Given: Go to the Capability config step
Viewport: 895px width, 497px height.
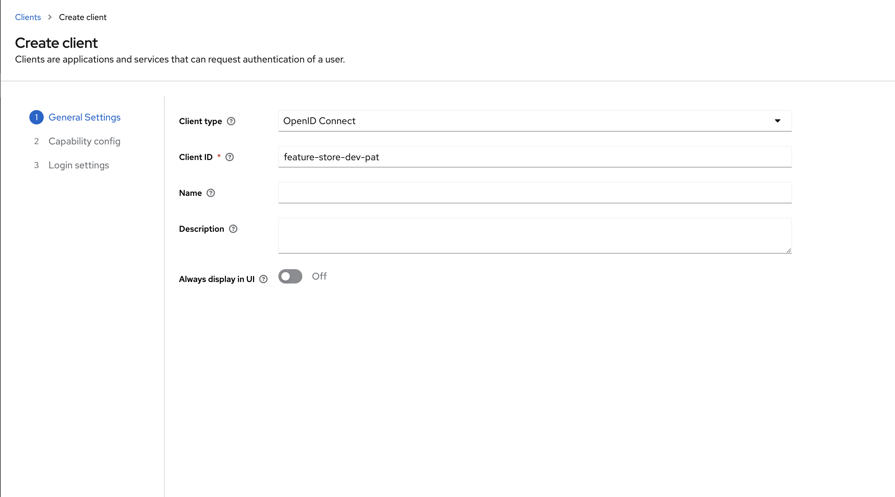Looking at the screenshot, I should click(x=84, y=141).
